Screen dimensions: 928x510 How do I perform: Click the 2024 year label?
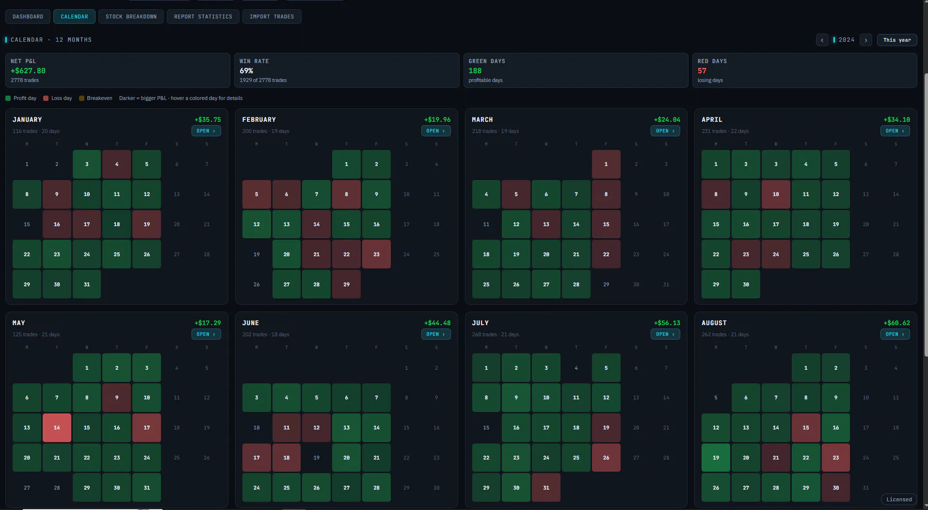[847, 40]
